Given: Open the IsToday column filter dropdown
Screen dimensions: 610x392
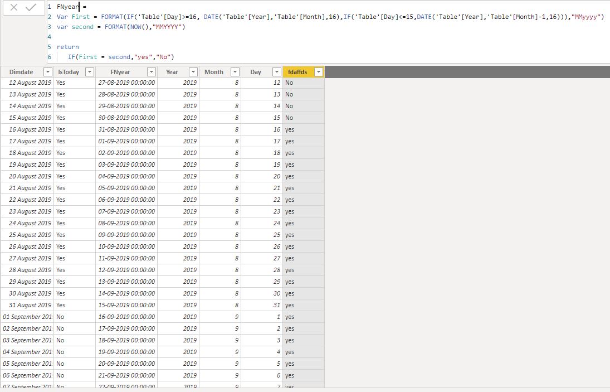Looking at the screenshot, I should pyautogui.click(x=90, y=72).
